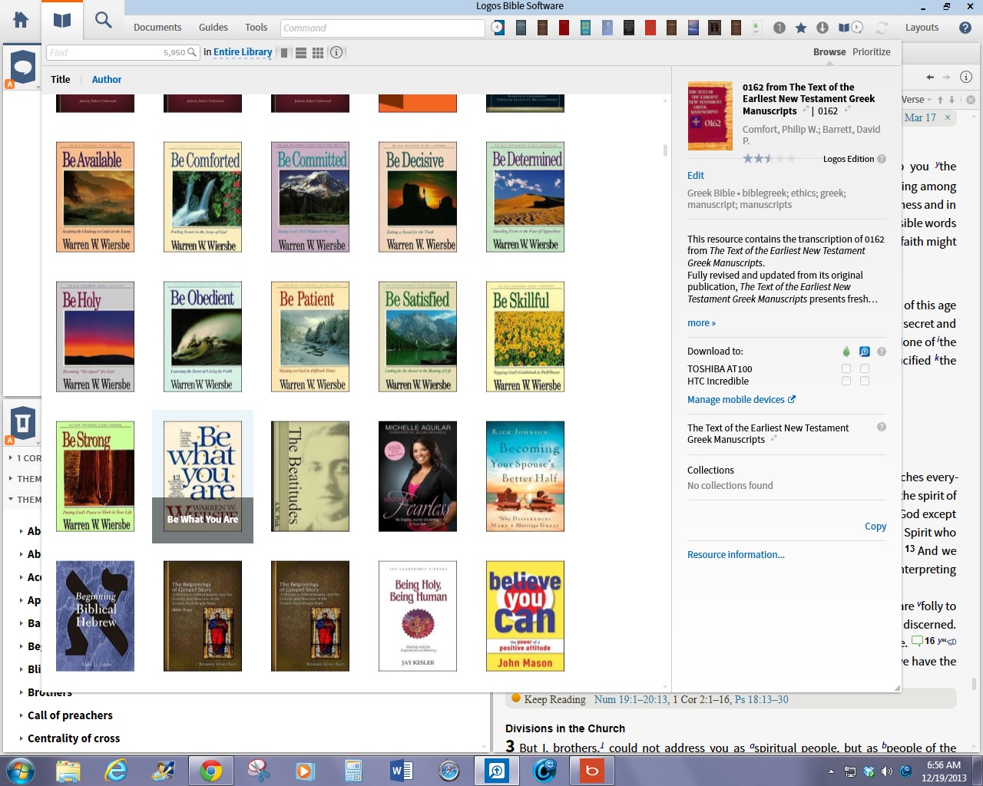The image size is (983, 786).
Task: Click the Copy link
Action: [x=875, y=527]
